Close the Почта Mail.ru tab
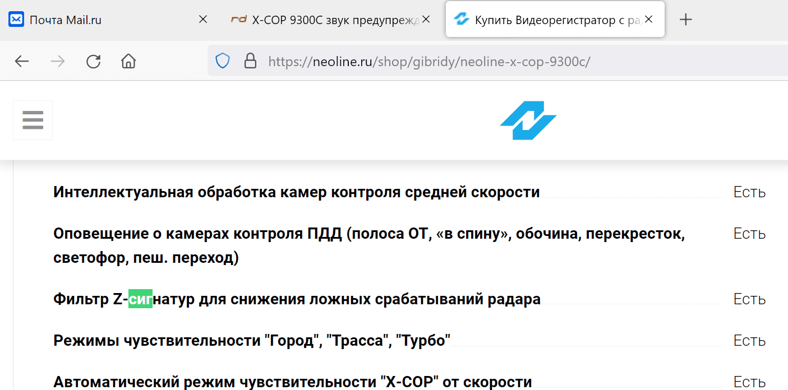The image size is (788, 390). (x=203, y=20)
